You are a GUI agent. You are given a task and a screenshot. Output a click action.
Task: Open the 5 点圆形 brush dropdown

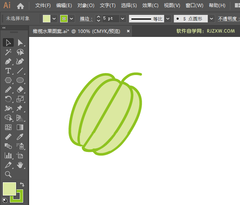coord(211,18)
